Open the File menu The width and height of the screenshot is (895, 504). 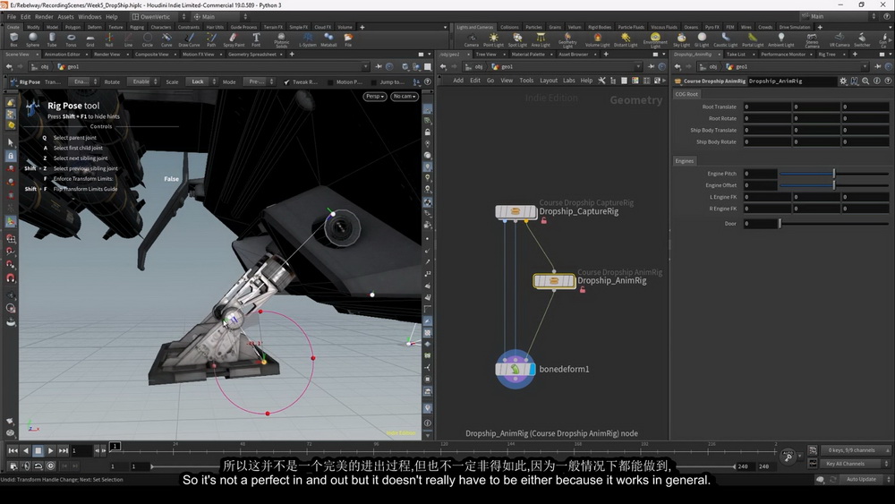12,16
